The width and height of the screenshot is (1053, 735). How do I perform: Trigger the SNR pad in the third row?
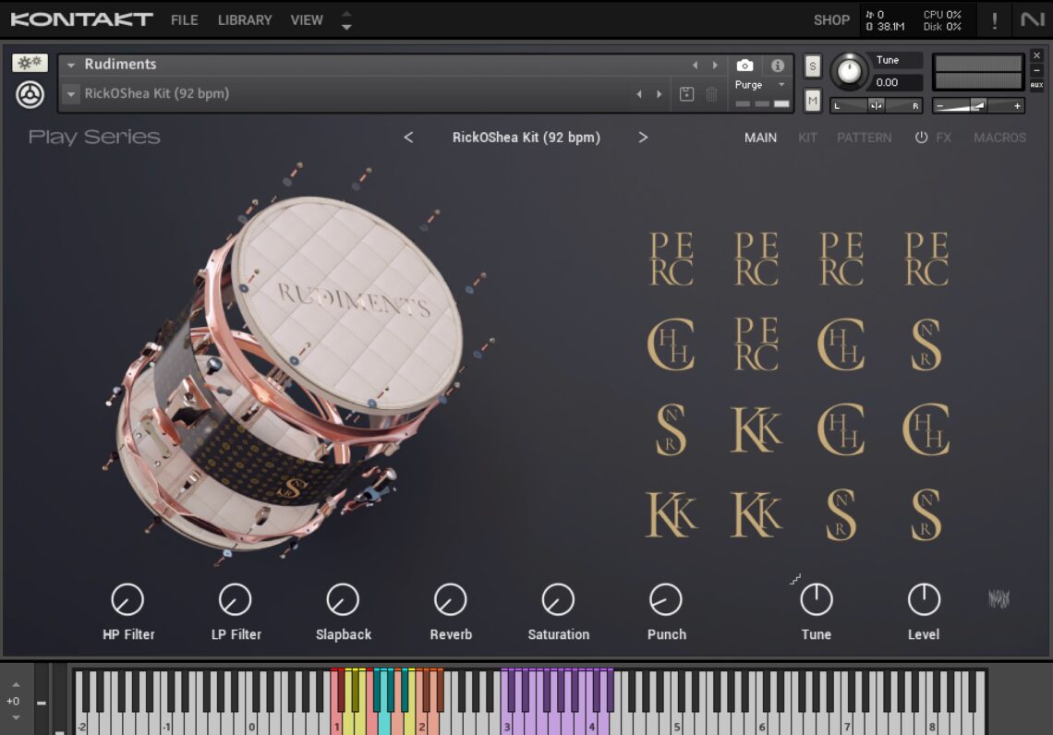click(x=671, y=429)
